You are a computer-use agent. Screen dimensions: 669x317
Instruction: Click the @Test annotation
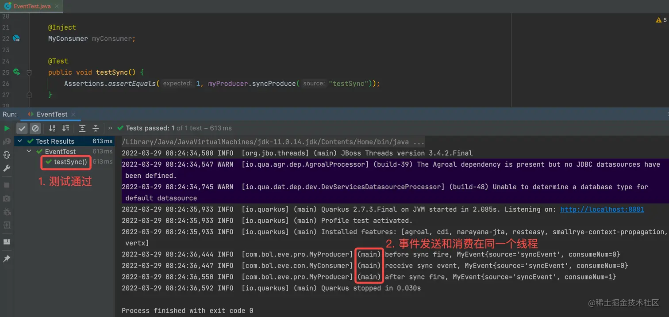pos(58,61)
